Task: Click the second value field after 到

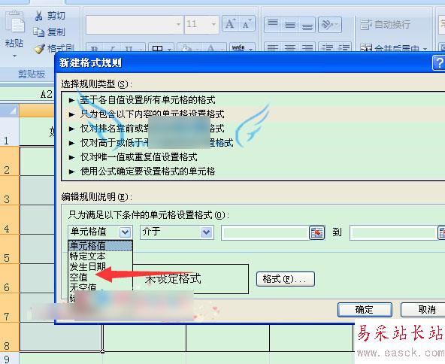Action: pos(393,232)
